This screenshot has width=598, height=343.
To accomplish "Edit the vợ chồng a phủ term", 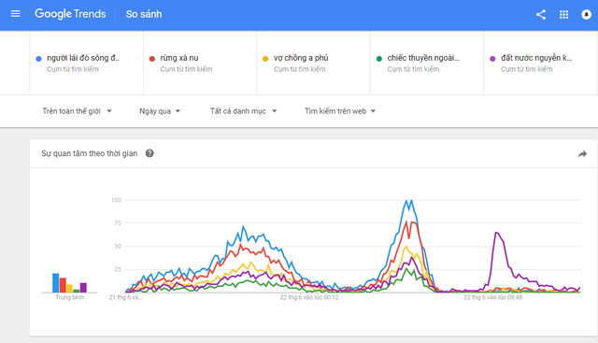I will pyautogui.click(x=301, y=58).
